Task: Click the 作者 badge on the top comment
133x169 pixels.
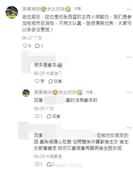Action: [x=78, y=9]
